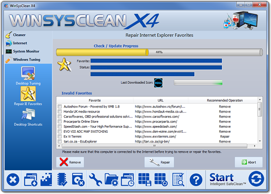Screen dimensions: 271x194
Task: Check the Ex Vi Termini favorite checkbox
Action: tap(60, 136)
